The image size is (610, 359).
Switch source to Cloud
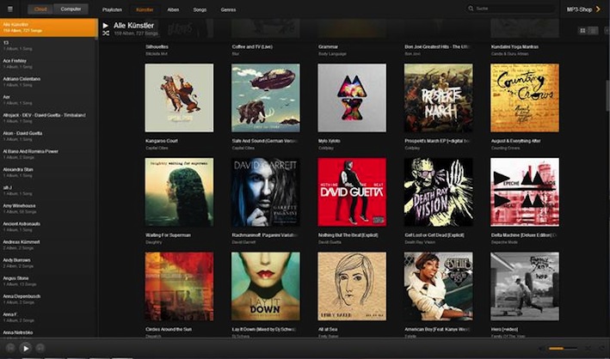pos(40,9)
